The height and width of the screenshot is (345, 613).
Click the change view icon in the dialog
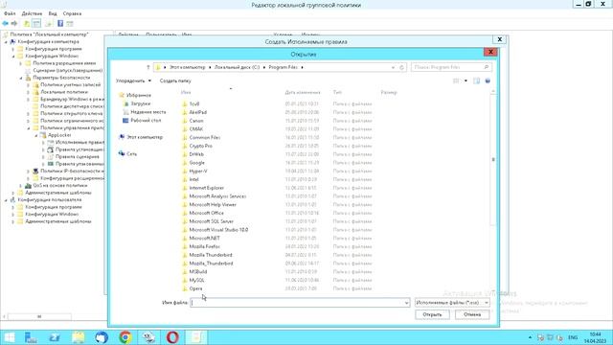(456, 80)
